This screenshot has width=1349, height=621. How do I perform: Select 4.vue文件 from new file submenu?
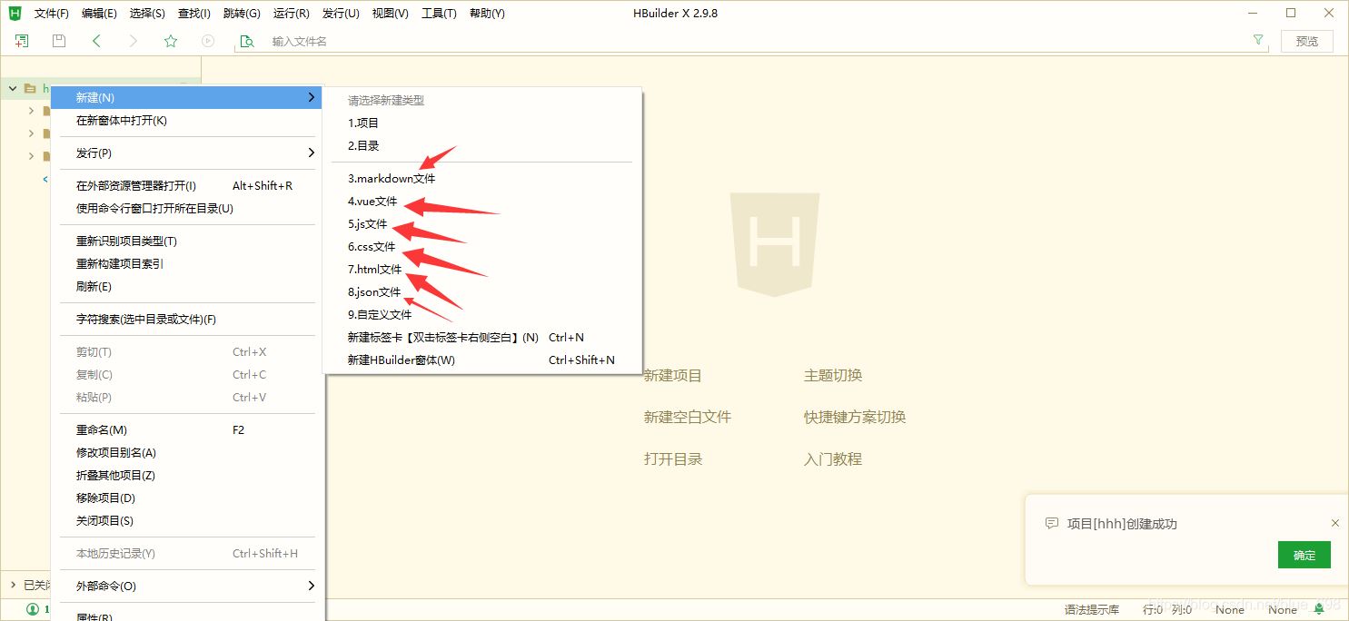pyautogui.click(x=372, y=202)
